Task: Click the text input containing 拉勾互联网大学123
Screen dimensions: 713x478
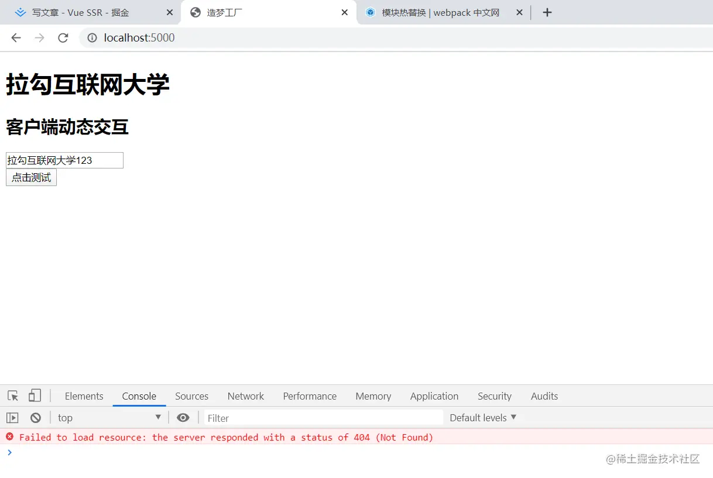Action: pyautogui.click(x=64, y=160)
